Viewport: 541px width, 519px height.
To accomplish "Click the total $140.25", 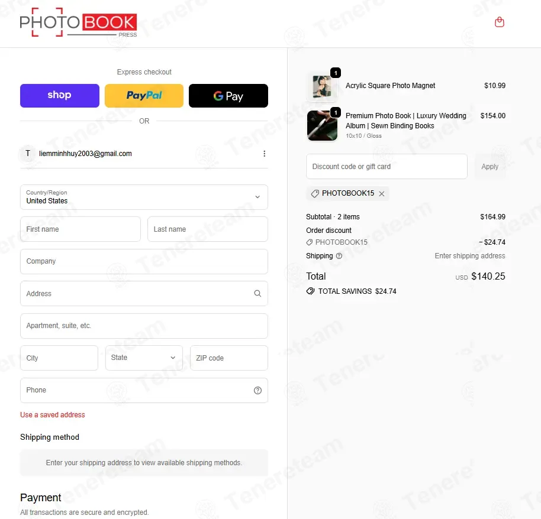I will point(488,277).
